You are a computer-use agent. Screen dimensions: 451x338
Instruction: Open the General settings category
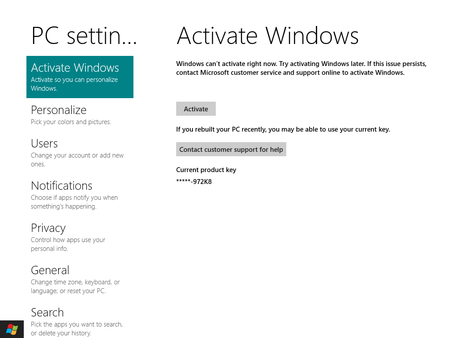click(80, 279)
